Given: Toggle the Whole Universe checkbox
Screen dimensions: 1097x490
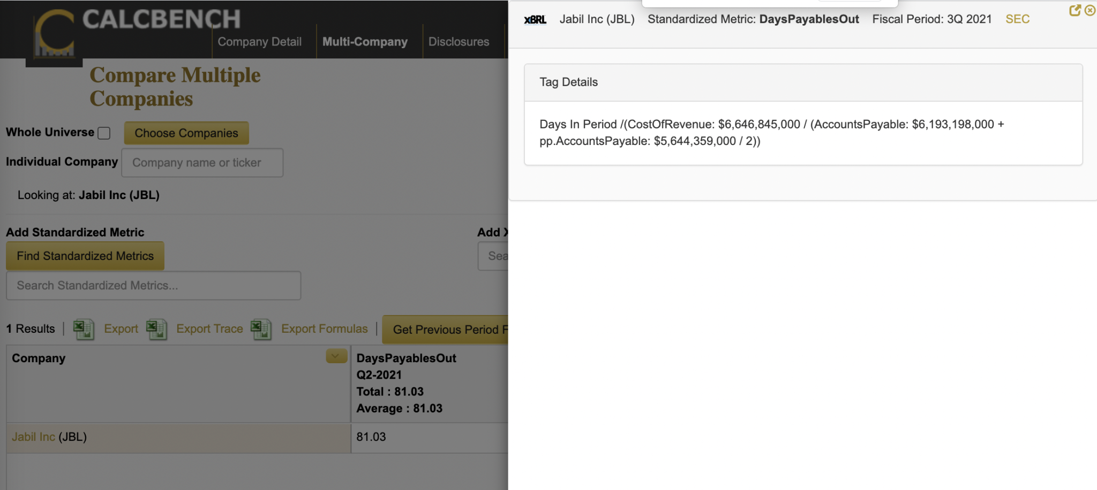Looking at the screenshot, I should click(104, 133).
